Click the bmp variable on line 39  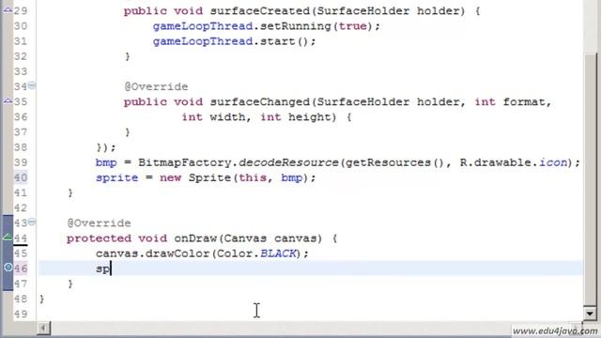(106, 162)
